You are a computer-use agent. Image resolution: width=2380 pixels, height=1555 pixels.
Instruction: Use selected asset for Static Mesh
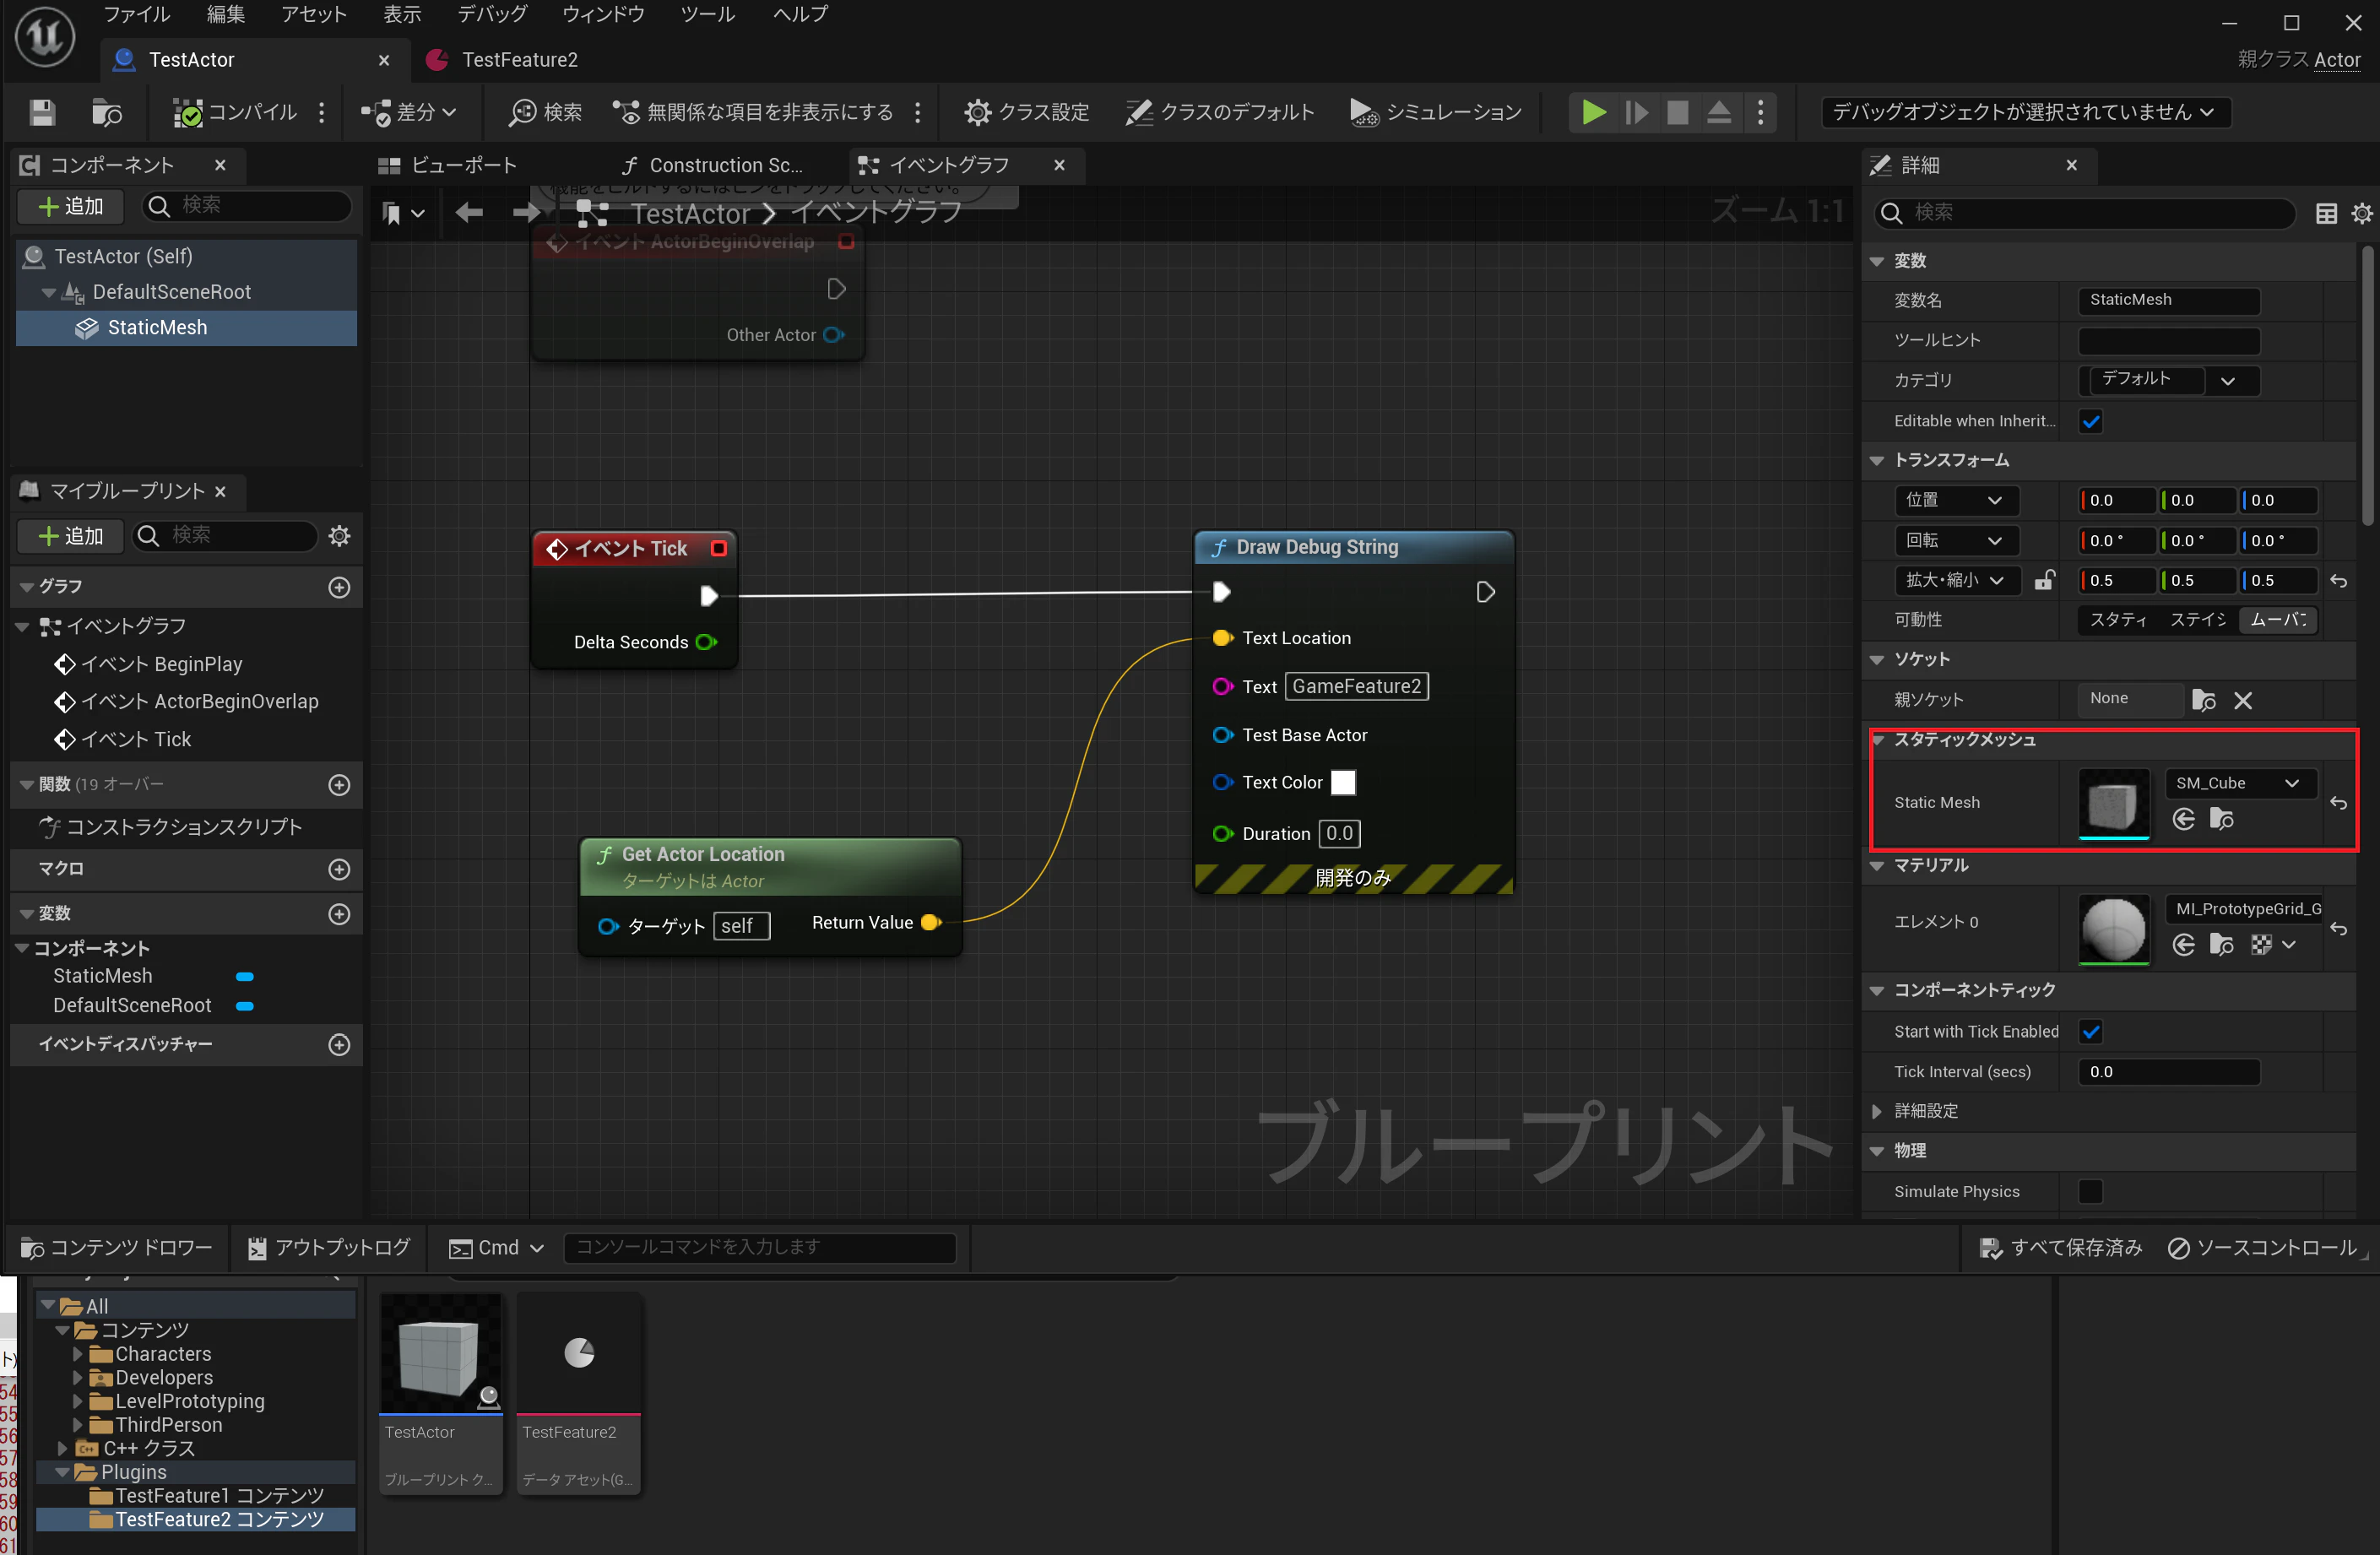pos(2185,820)
